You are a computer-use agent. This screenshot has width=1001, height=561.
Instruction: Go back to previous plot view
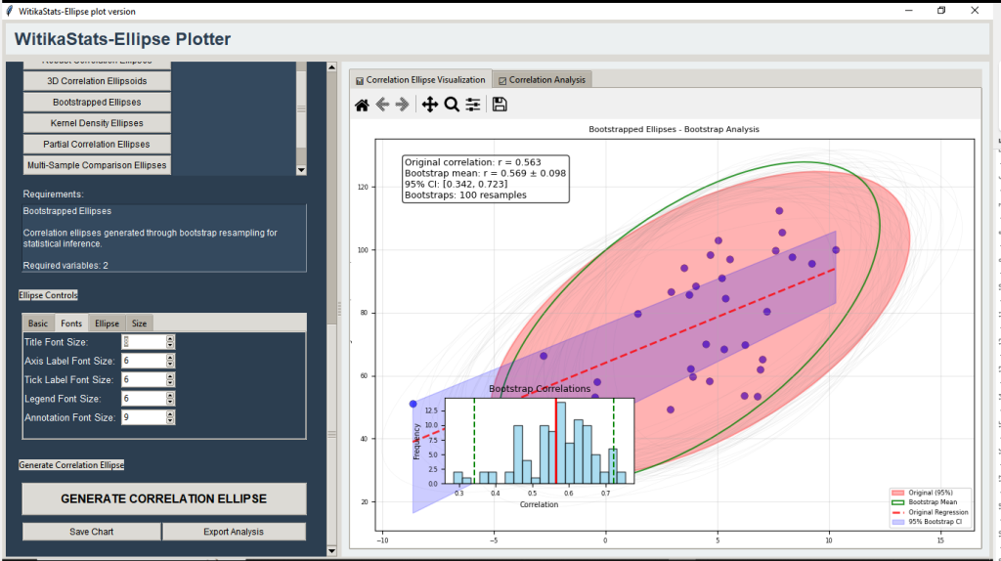382,105
